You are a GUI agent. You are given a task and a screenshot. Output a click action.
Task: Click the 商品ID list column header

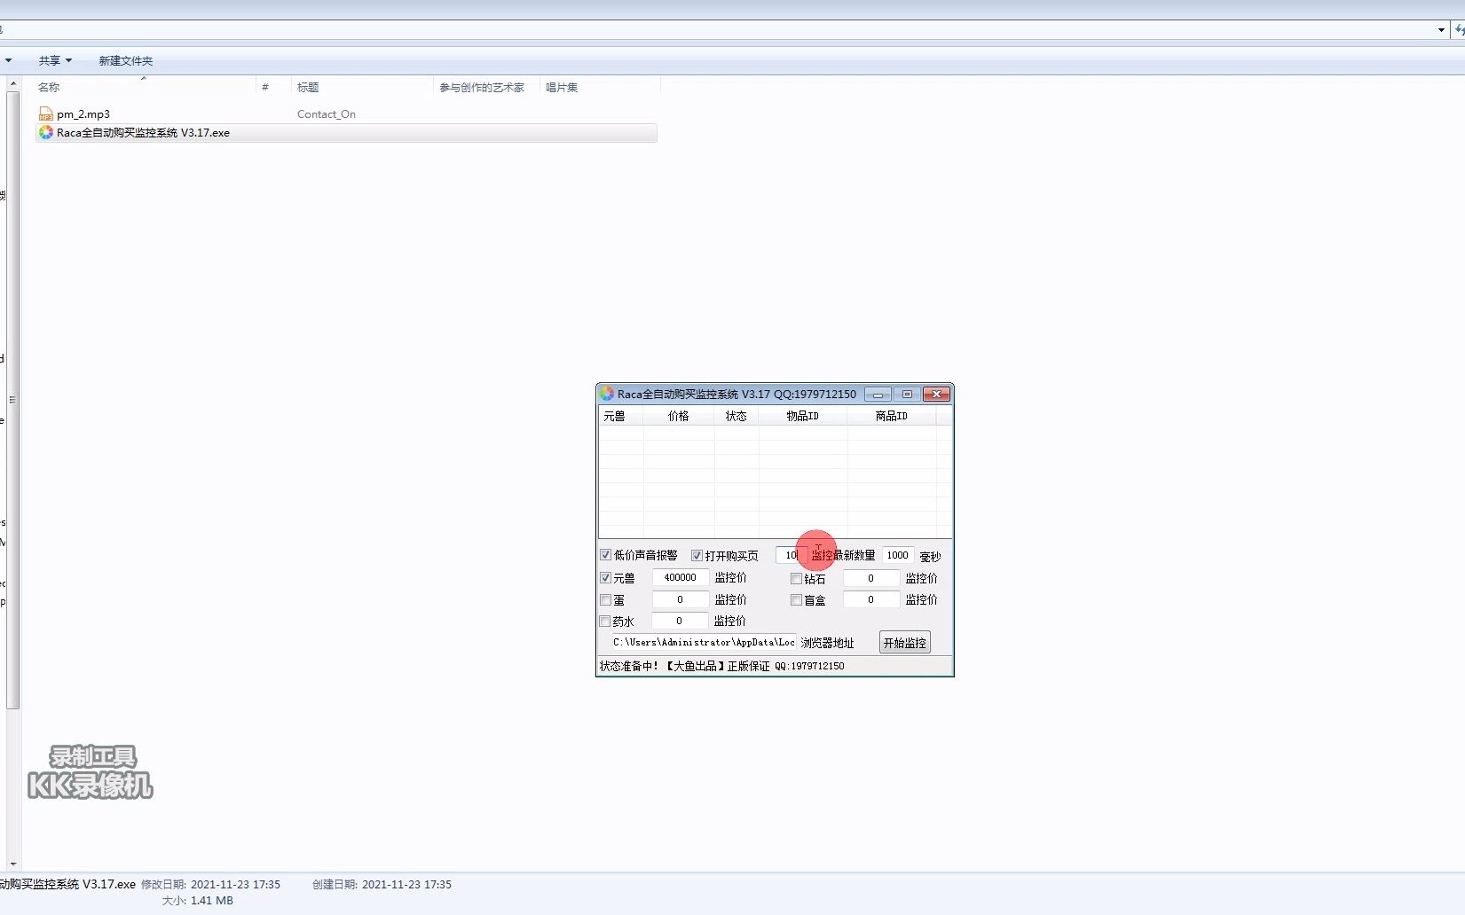coord(892,416)
